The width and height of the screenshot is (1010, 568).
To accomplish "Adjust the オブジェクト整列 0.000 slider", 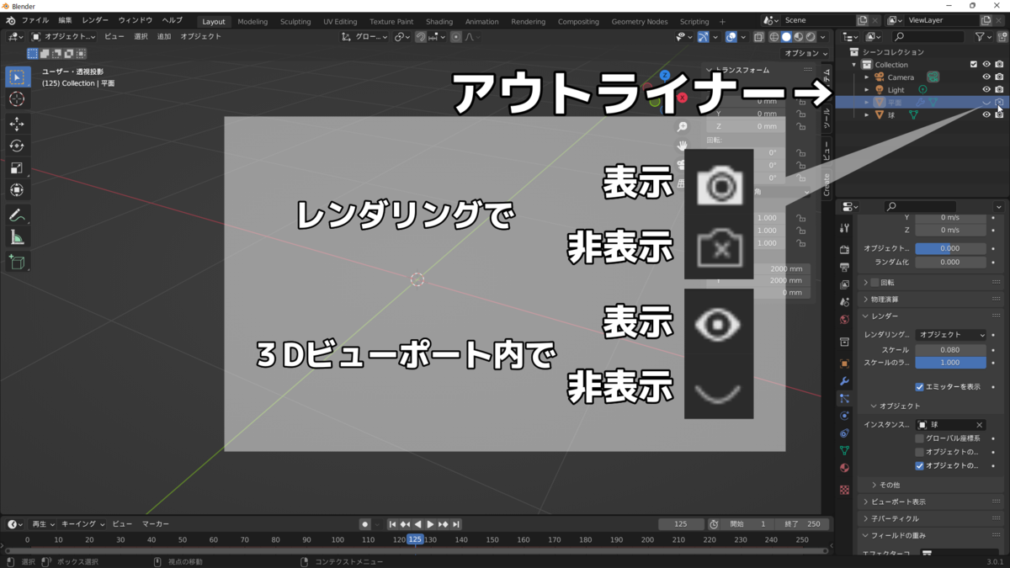I will (x=950, y=248).
